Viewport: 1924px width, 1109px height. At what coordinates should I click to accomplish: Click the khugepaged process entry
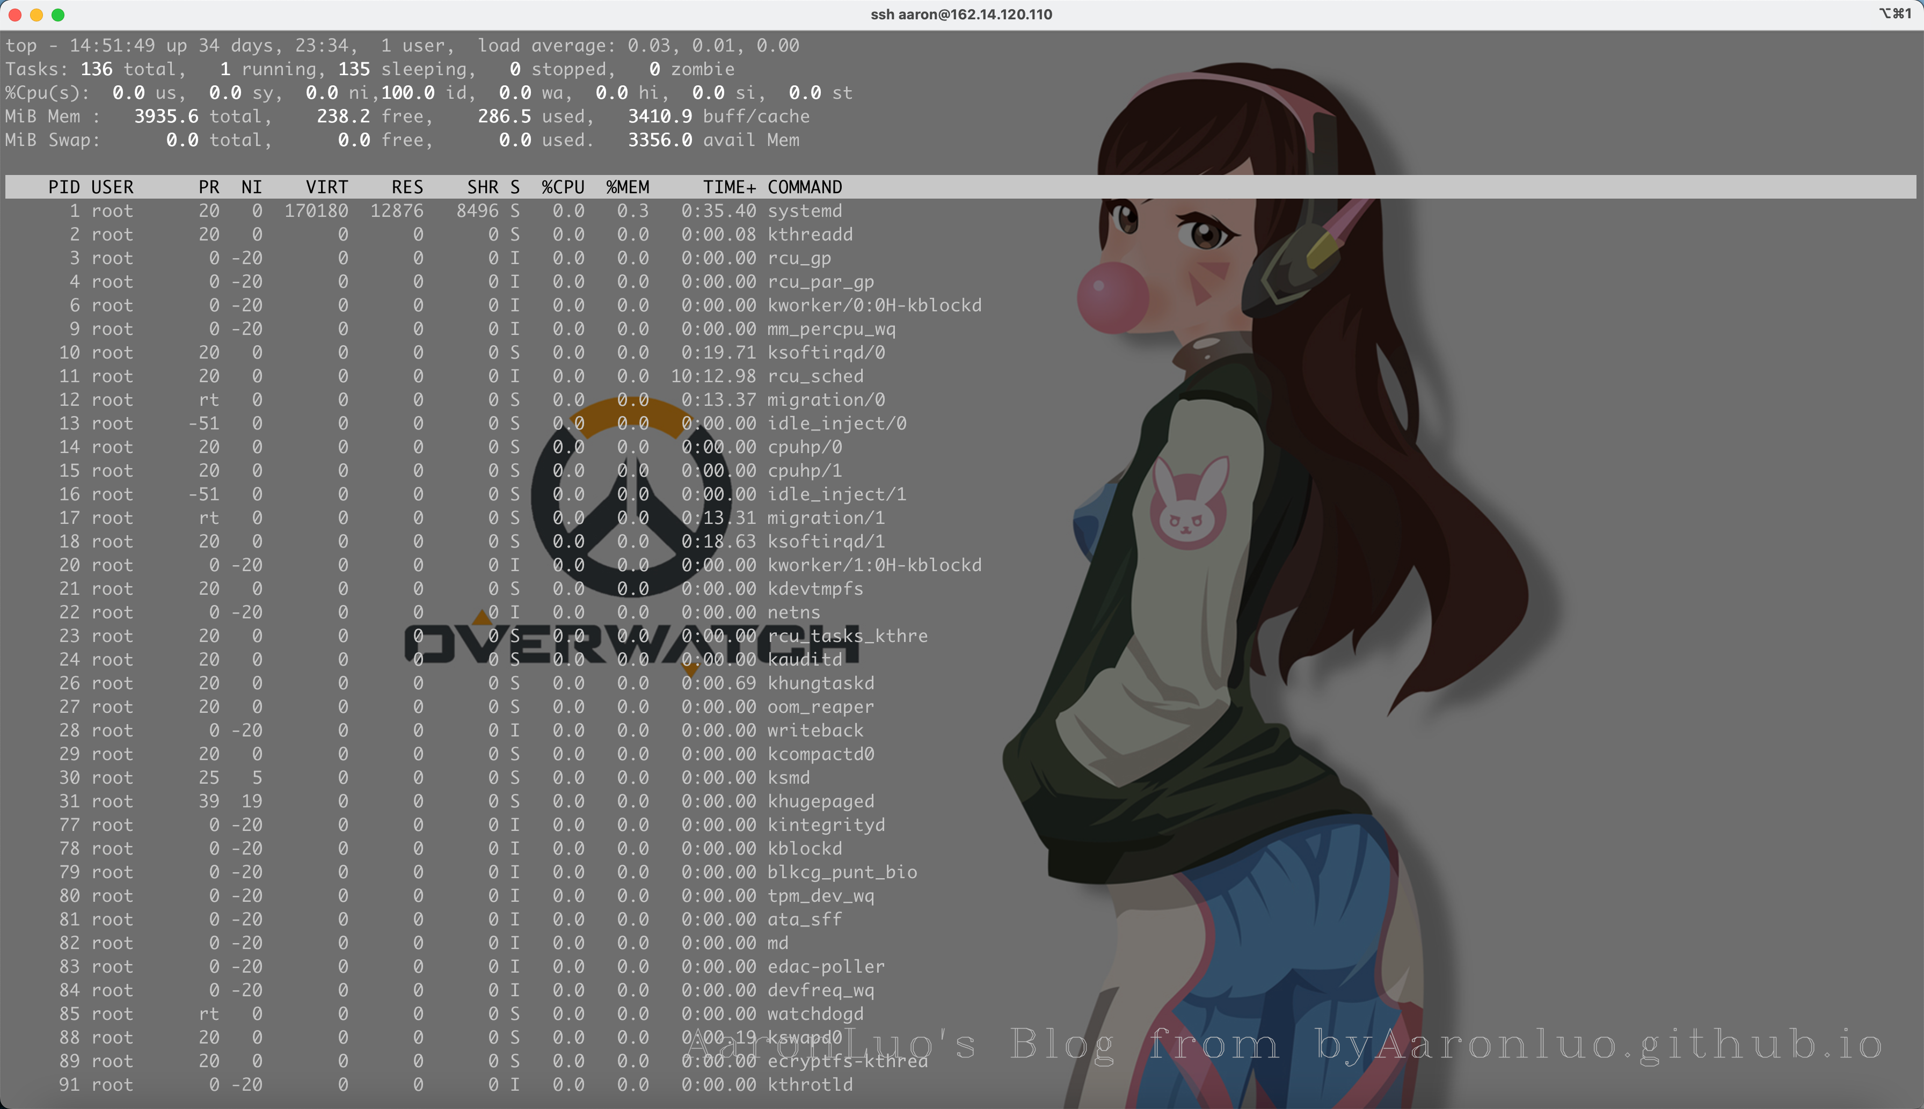click(x=820, y=801)
